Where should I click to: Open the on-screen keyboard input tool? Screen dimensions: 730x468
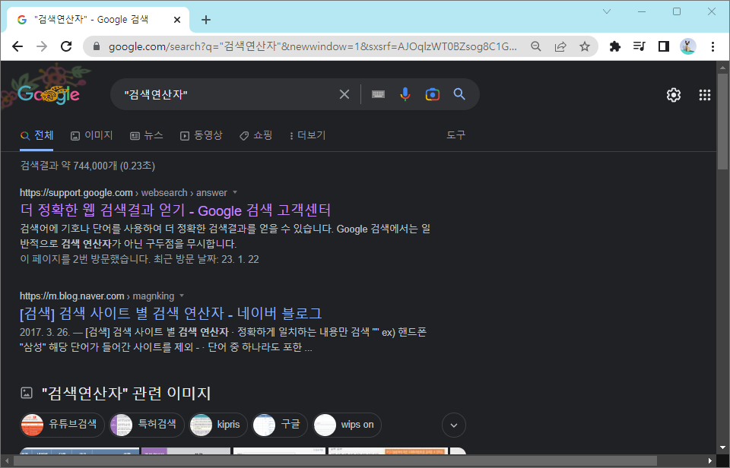tap(378, 94)
